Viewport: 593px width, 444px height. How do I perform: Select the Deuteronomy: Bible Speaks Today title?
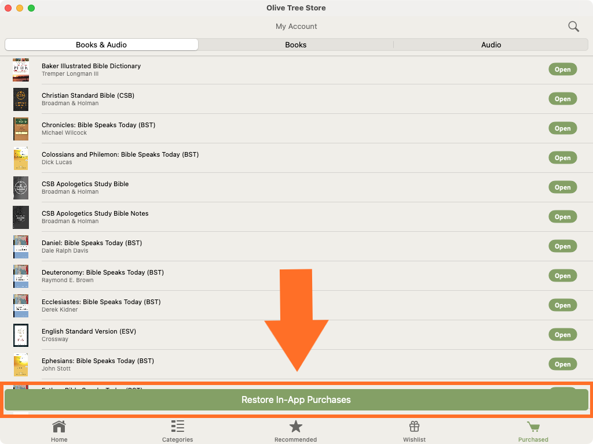[103, 272]
